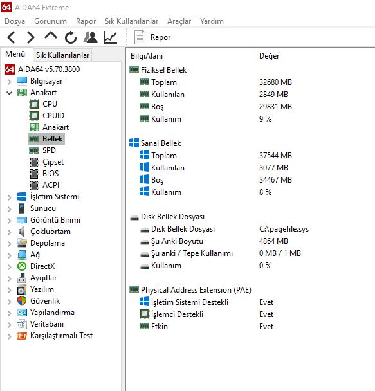Select the 32680 MB physical total value
Image resolution: width=375 pixels, height=391 pixels.
(x=275, y=82)
